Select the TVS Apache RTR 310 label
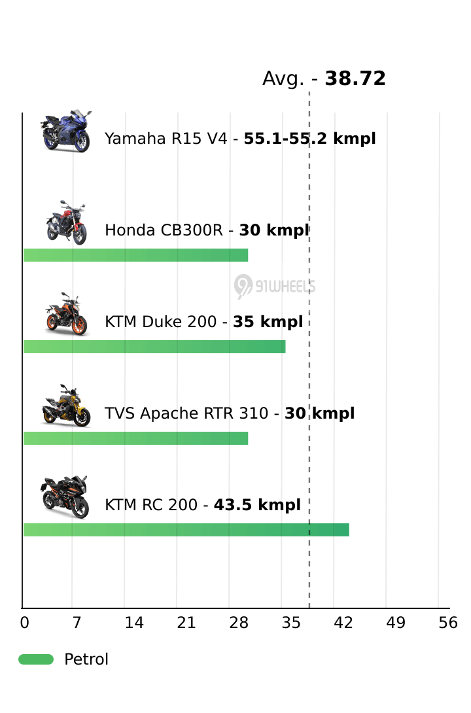 (229, 413)
